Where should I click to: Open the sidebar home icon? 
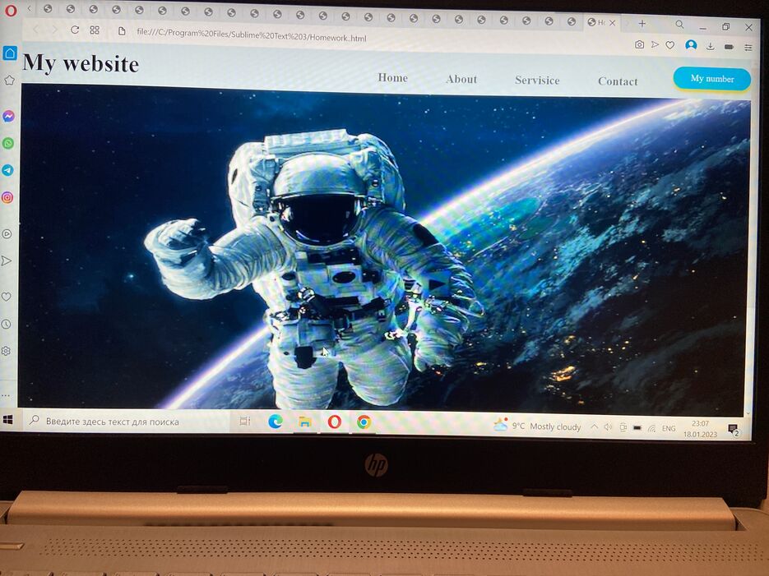(10, 53)
